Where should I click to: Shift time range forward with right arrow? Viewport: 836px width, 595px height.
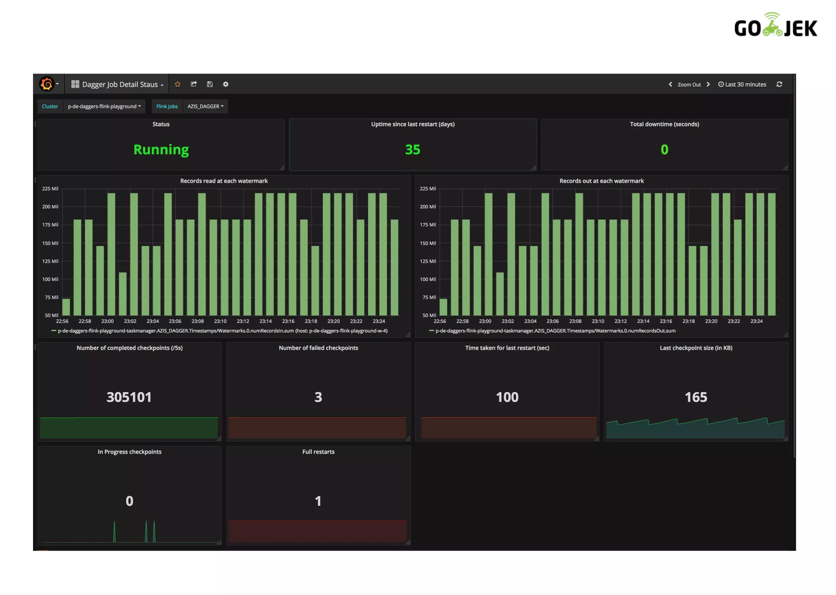(708, 84)
